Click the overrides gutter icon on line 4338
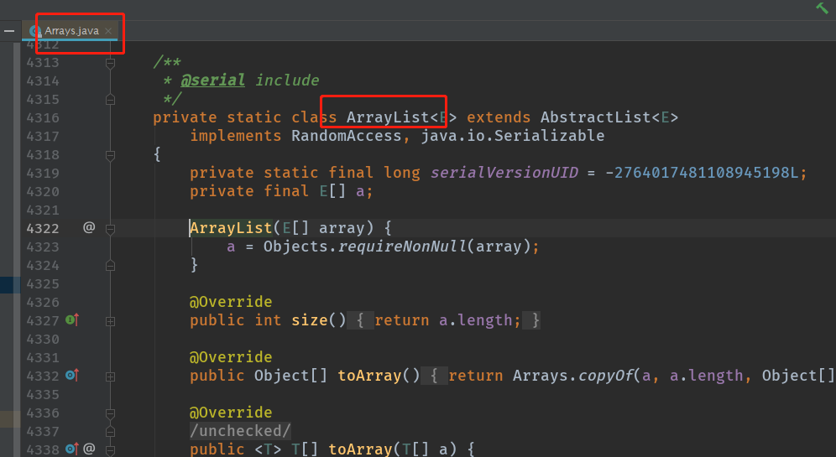The image size is (836, 457). coord(72,449)
